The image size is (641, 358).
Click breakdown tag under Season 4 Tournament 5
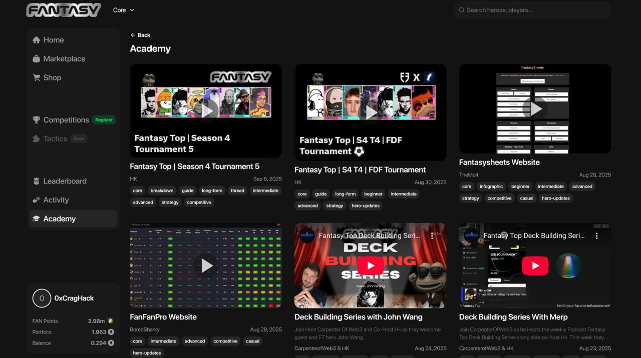tap(162, 190)
